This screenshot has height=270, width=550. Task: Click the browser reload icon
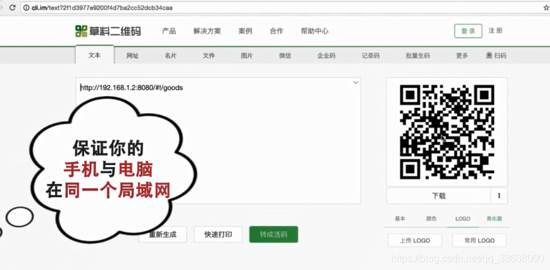(x=13, y=8)
